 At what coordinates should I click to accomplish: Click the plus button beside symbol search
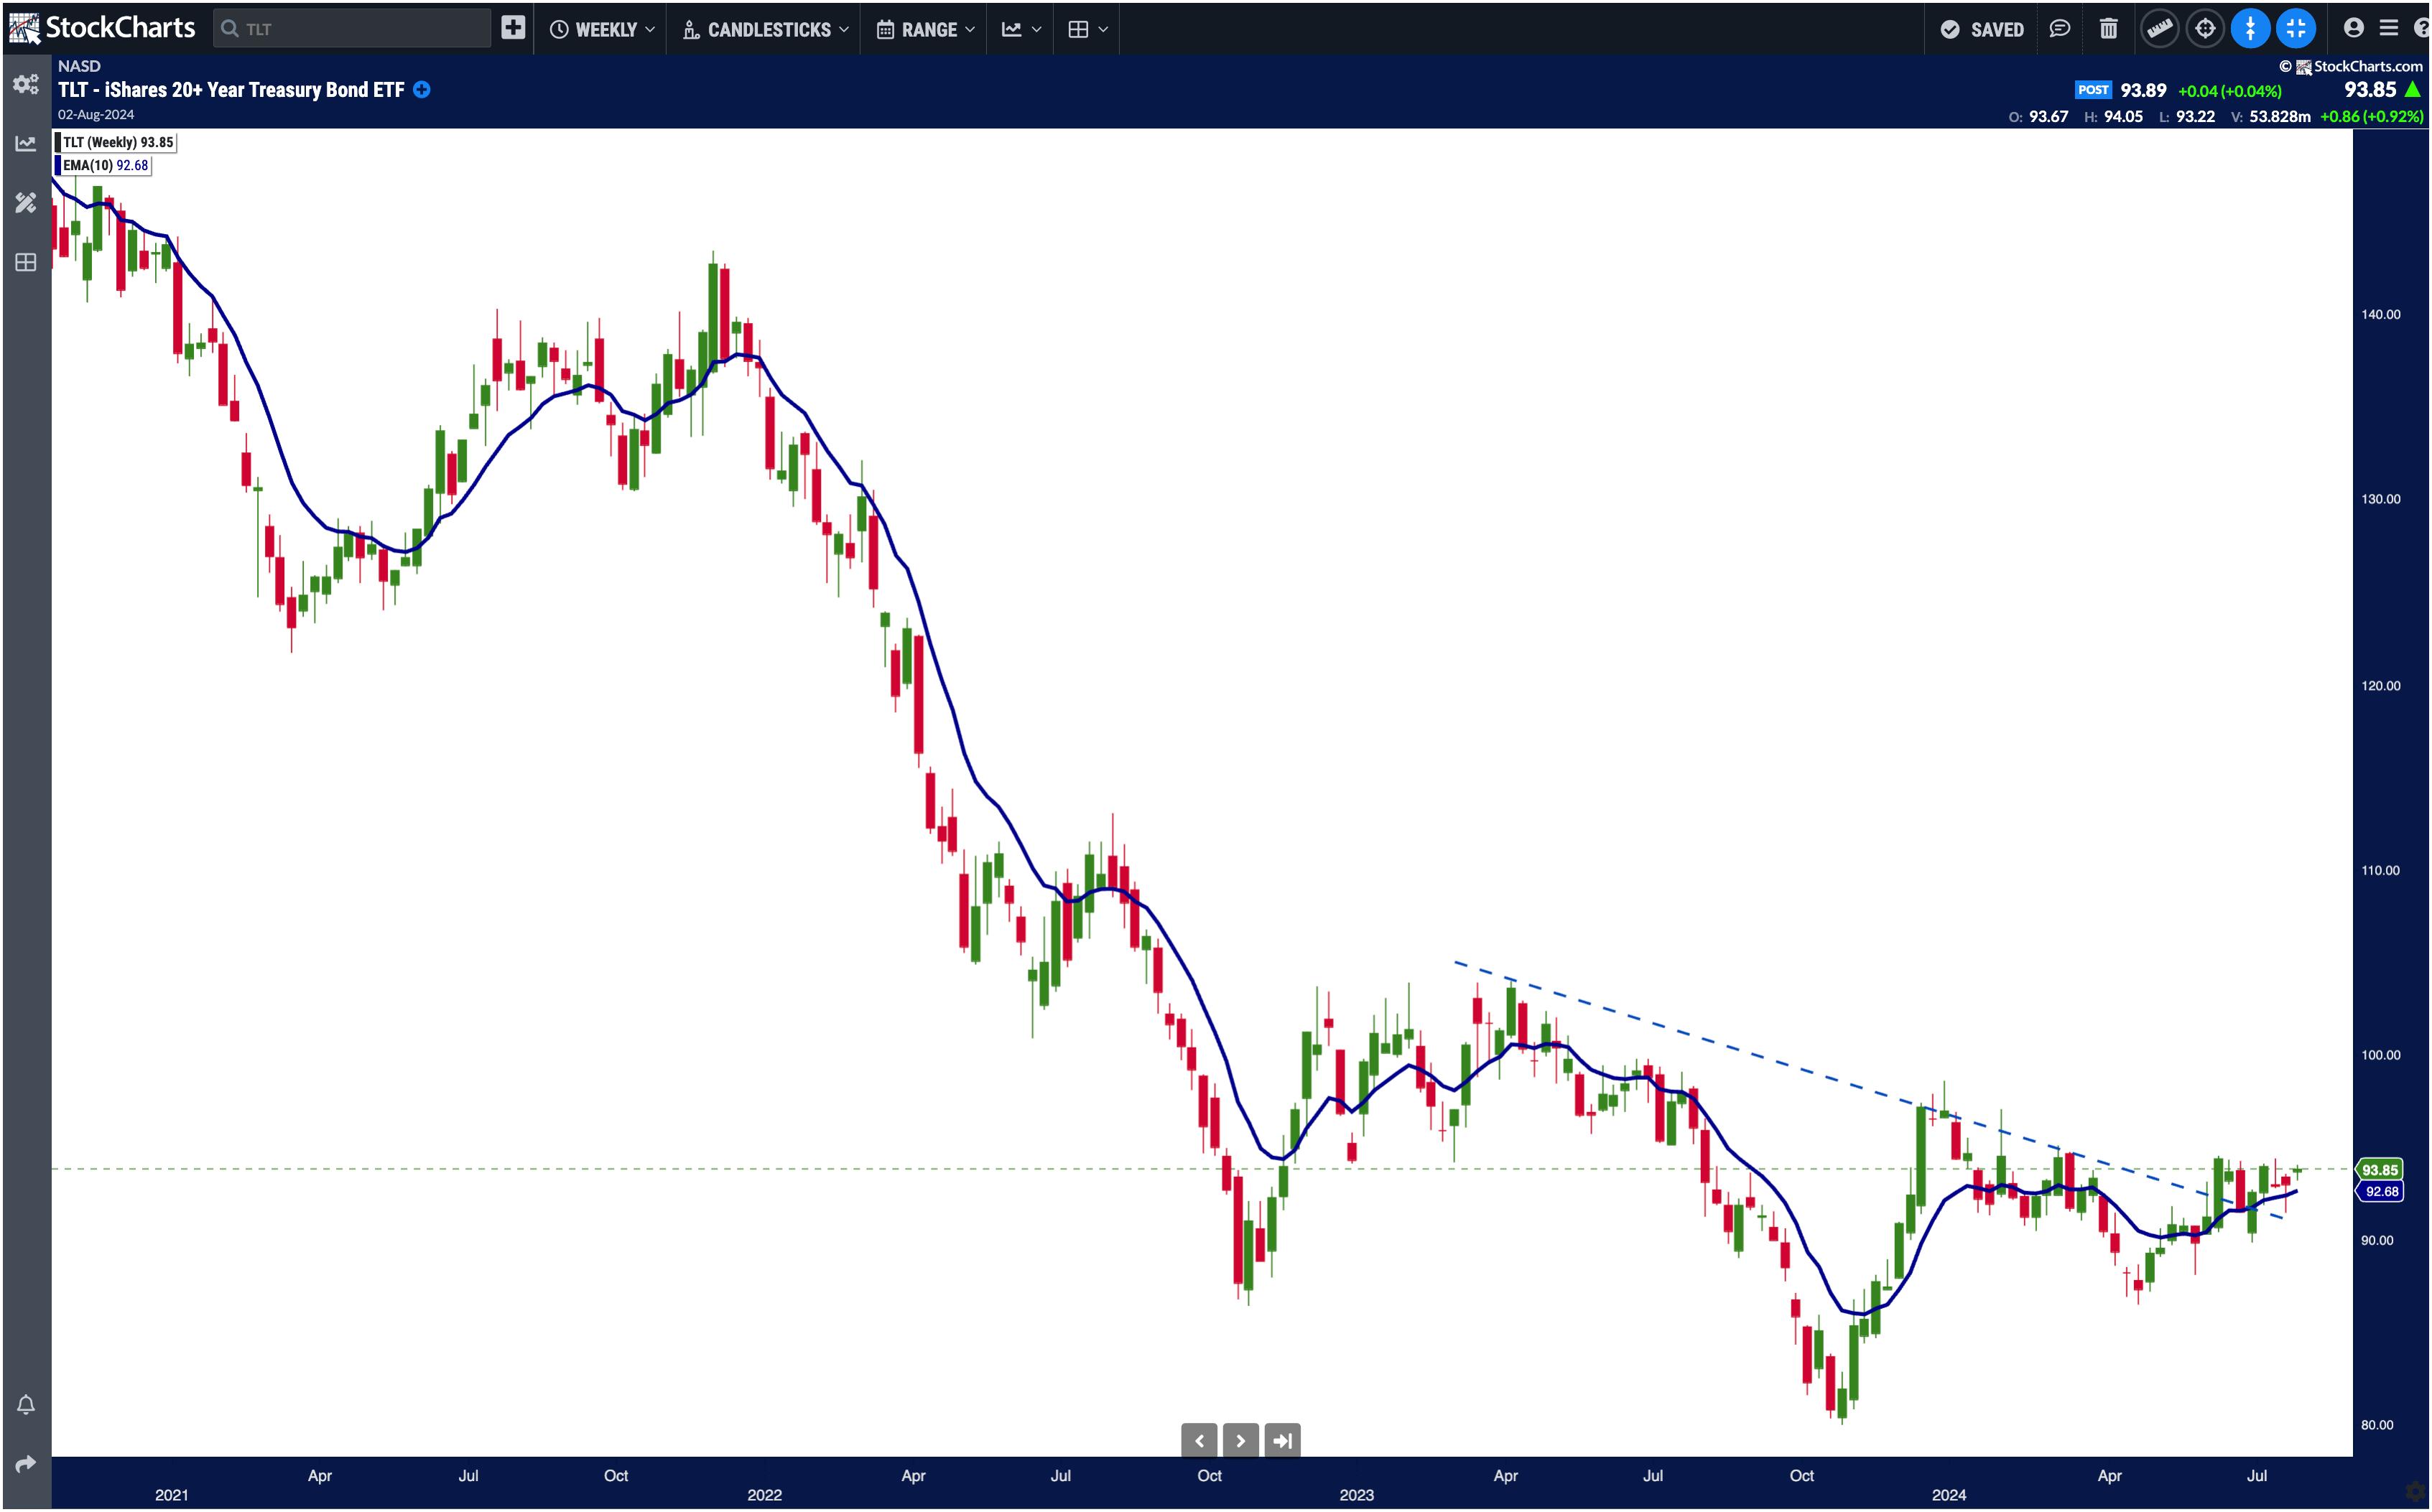coord(514,28)
